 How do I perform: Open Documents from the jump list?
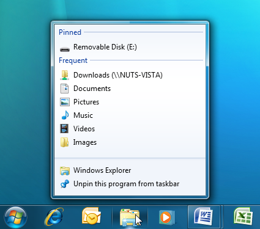[130, 89]
